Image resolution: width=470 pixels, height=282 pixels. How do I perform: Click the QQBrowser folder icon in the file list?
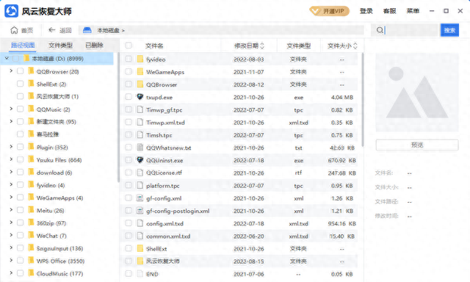pyautogui.click(x=140, y=84)
